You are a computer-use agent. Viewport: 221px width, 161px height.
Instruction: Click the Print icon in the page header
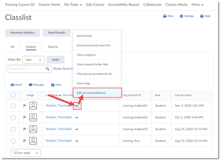tap(164, 16)
